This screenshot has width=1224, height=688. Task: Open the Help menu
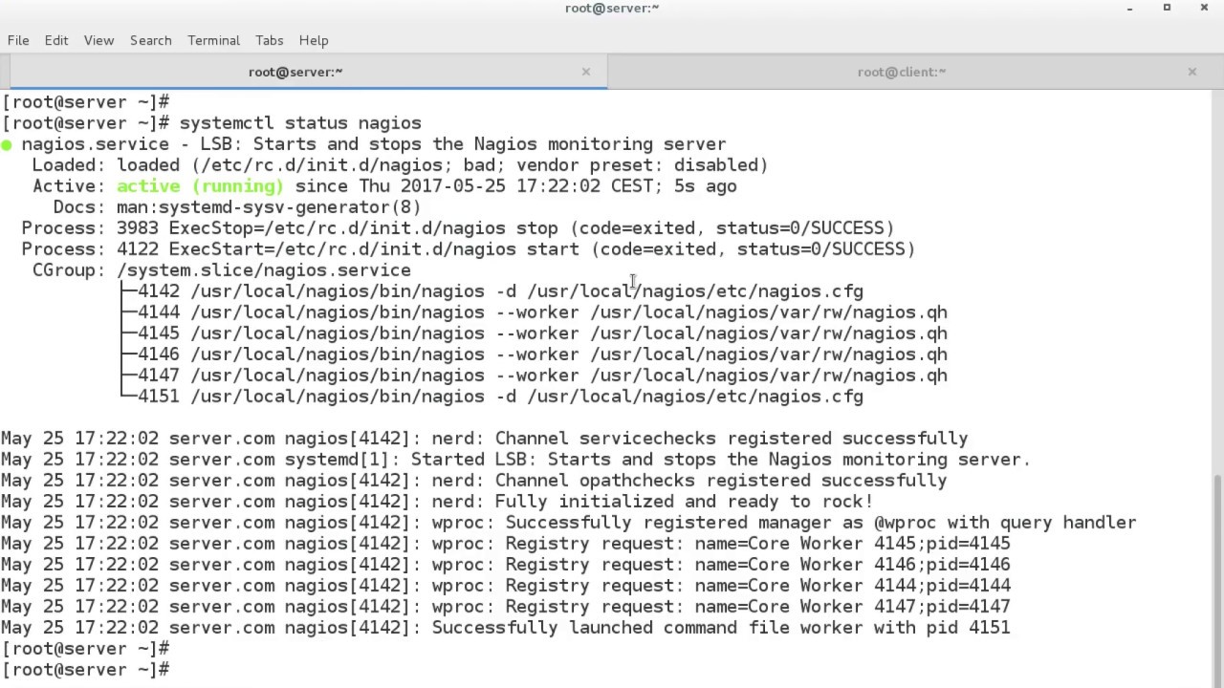(314, 40)
